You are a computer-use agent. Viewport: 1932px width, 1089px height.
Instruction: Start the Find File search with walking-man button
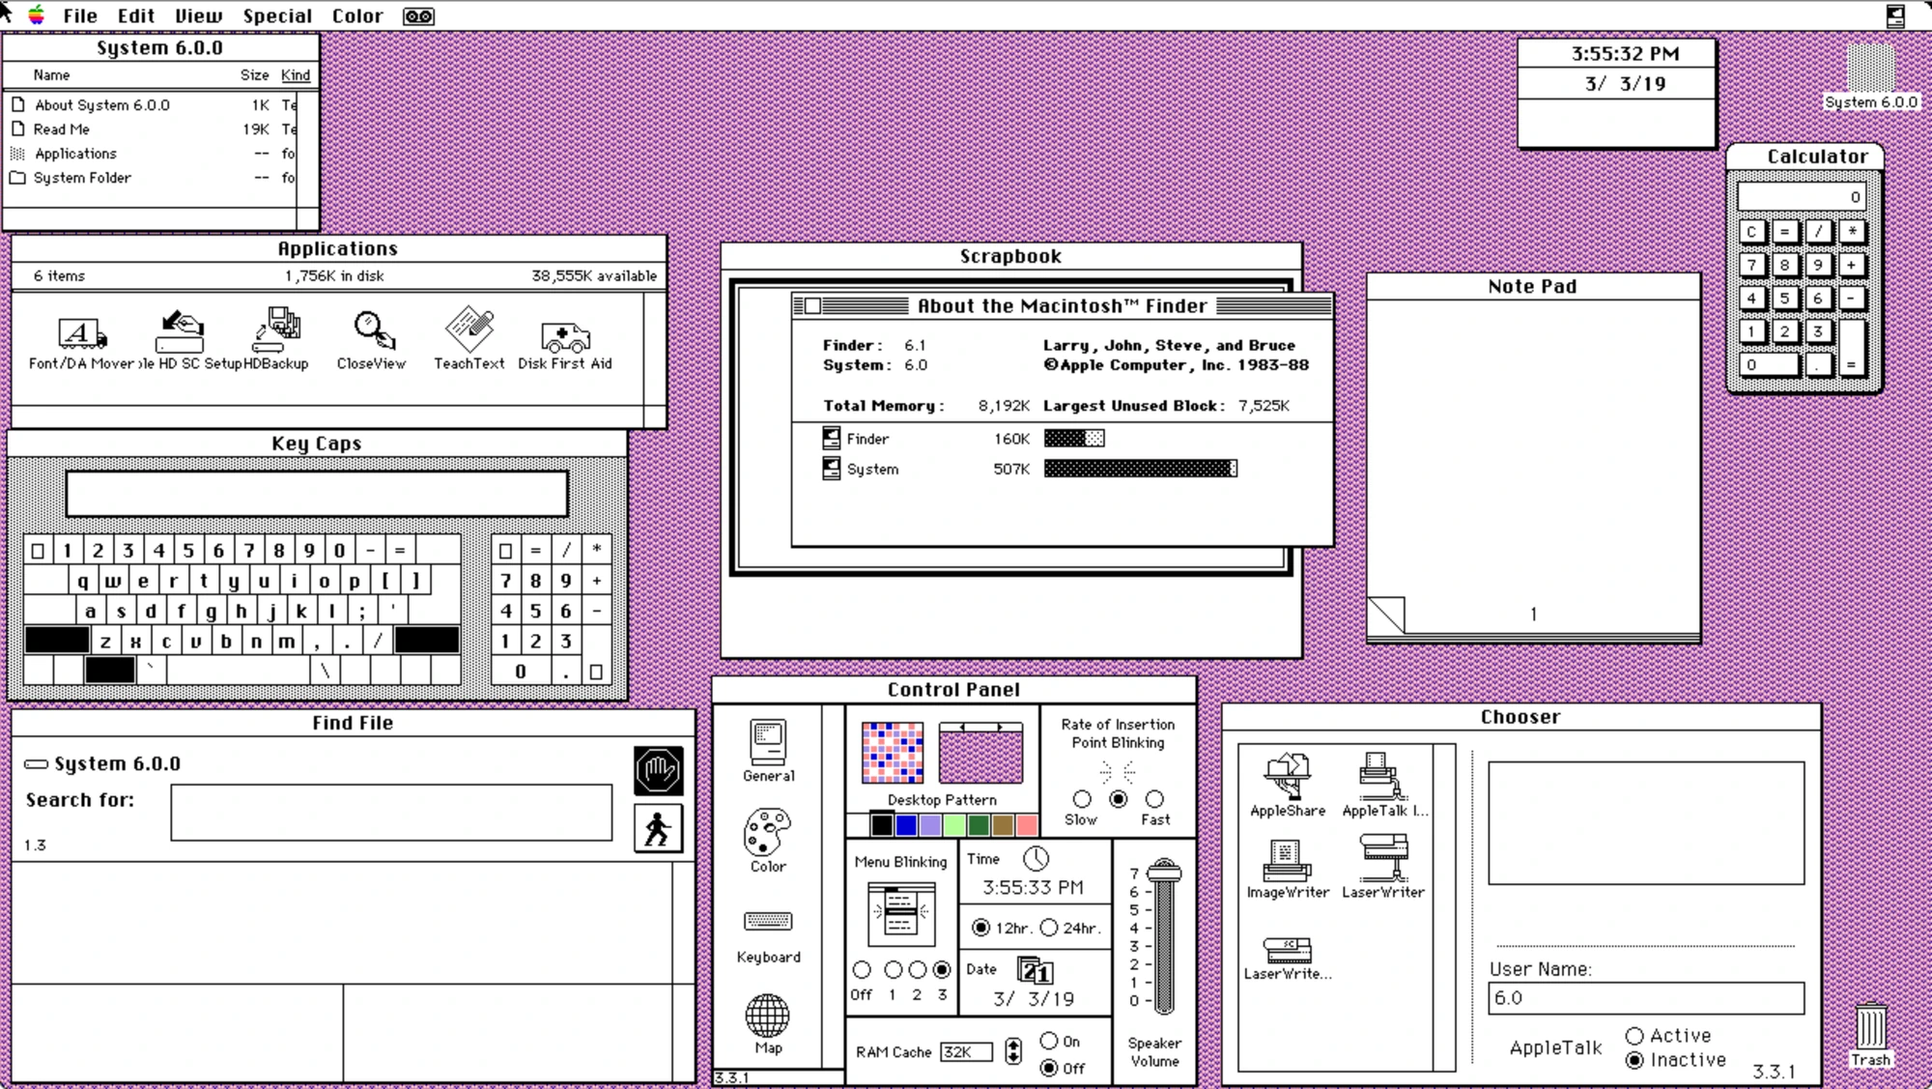657,826
